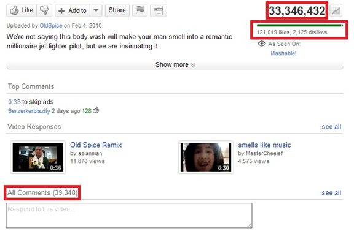
Task: Click the 33,346,432 view count
Action: pos(297,10)
